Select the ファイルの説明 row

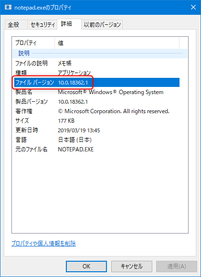(x=96, y=63)
